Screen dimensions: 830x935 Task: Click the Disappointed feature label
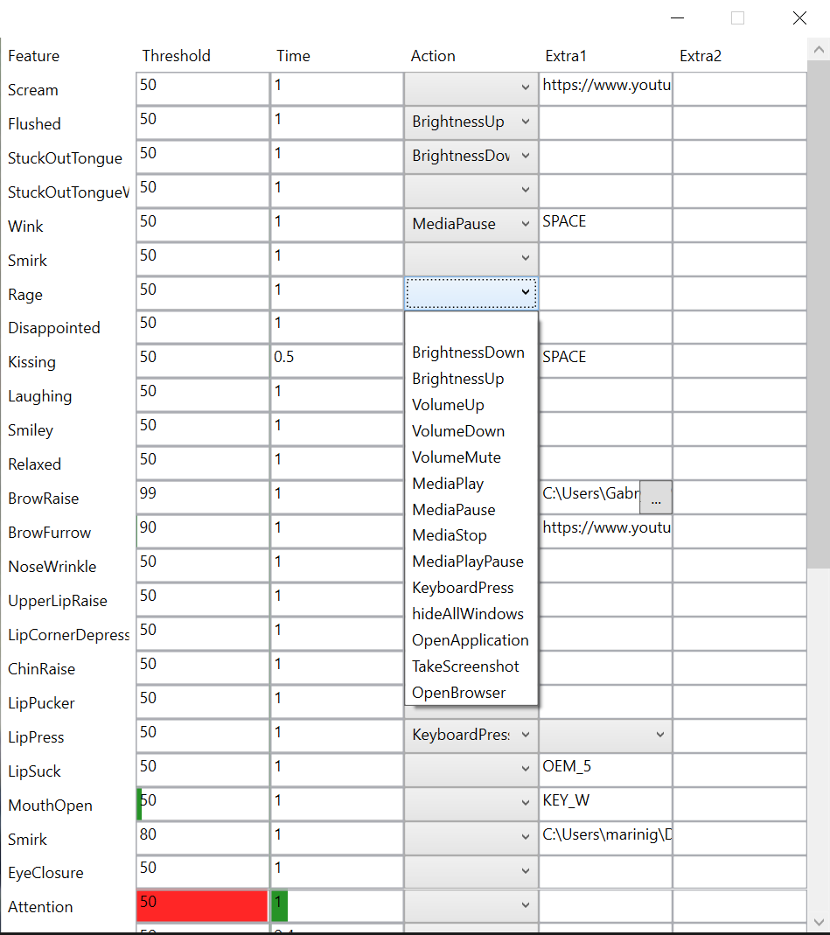(x=54, y=328)
